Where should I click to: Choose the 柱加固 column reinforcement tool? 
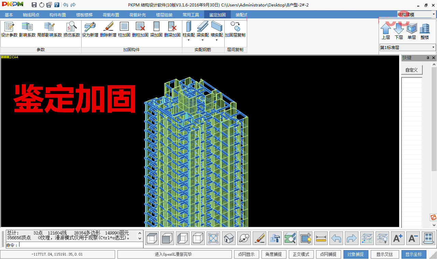pyautogui.click(x=124, y=29)
